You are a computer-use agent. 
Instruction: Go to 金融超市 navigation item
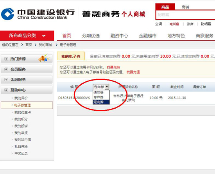tap(148, 36)
